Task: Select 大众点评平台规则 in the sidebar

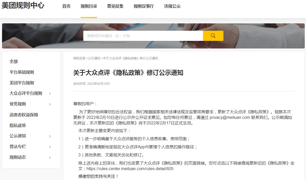Action: 26,93
